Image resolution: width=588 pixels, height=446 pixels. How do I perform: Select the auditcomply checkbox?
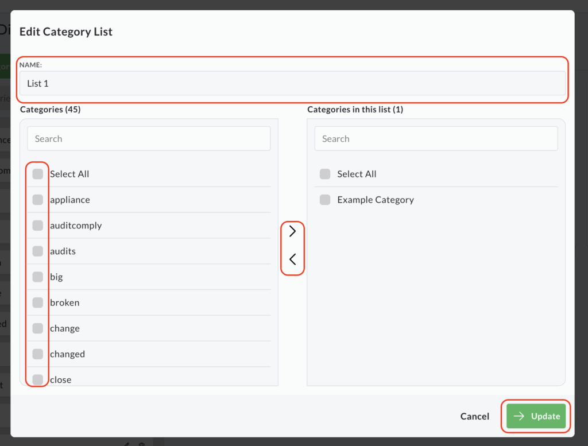click(38, 226)
